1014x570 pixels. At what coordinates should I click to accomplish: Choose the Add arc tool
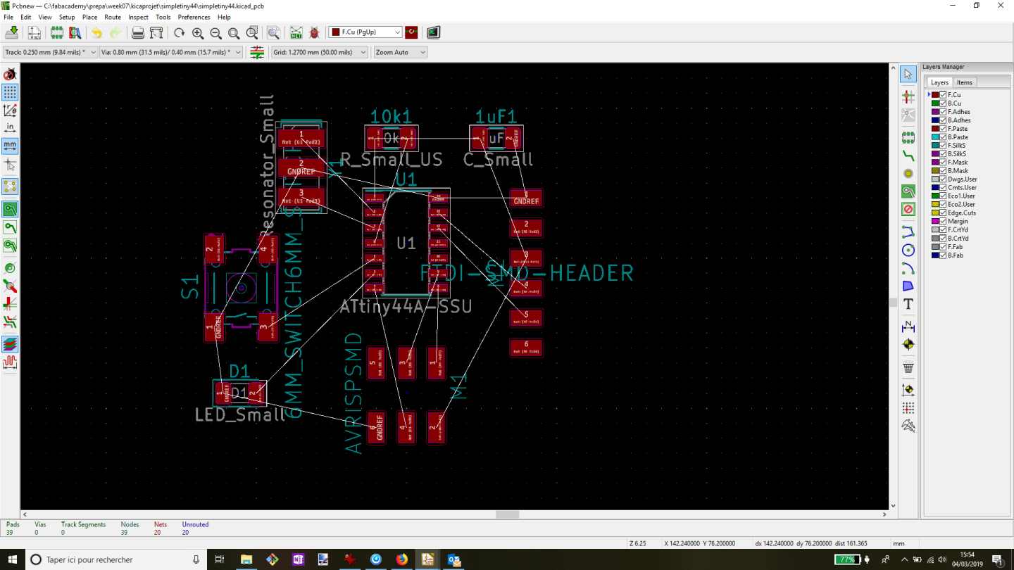(908, 268)
